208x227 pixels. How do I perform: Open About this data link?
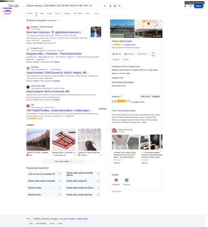tap(116, 191)
